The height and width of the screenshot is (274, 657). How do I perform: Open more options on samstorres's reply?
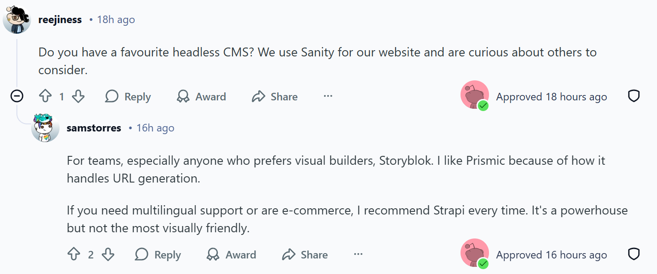pyautogui.click(x=358, y=254)
